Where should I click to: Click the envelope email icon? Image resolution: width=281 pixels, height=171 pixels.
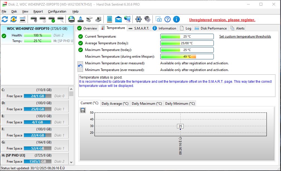click(118, 19)
